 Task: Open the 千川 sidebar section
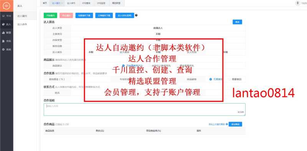click(7, 16)
